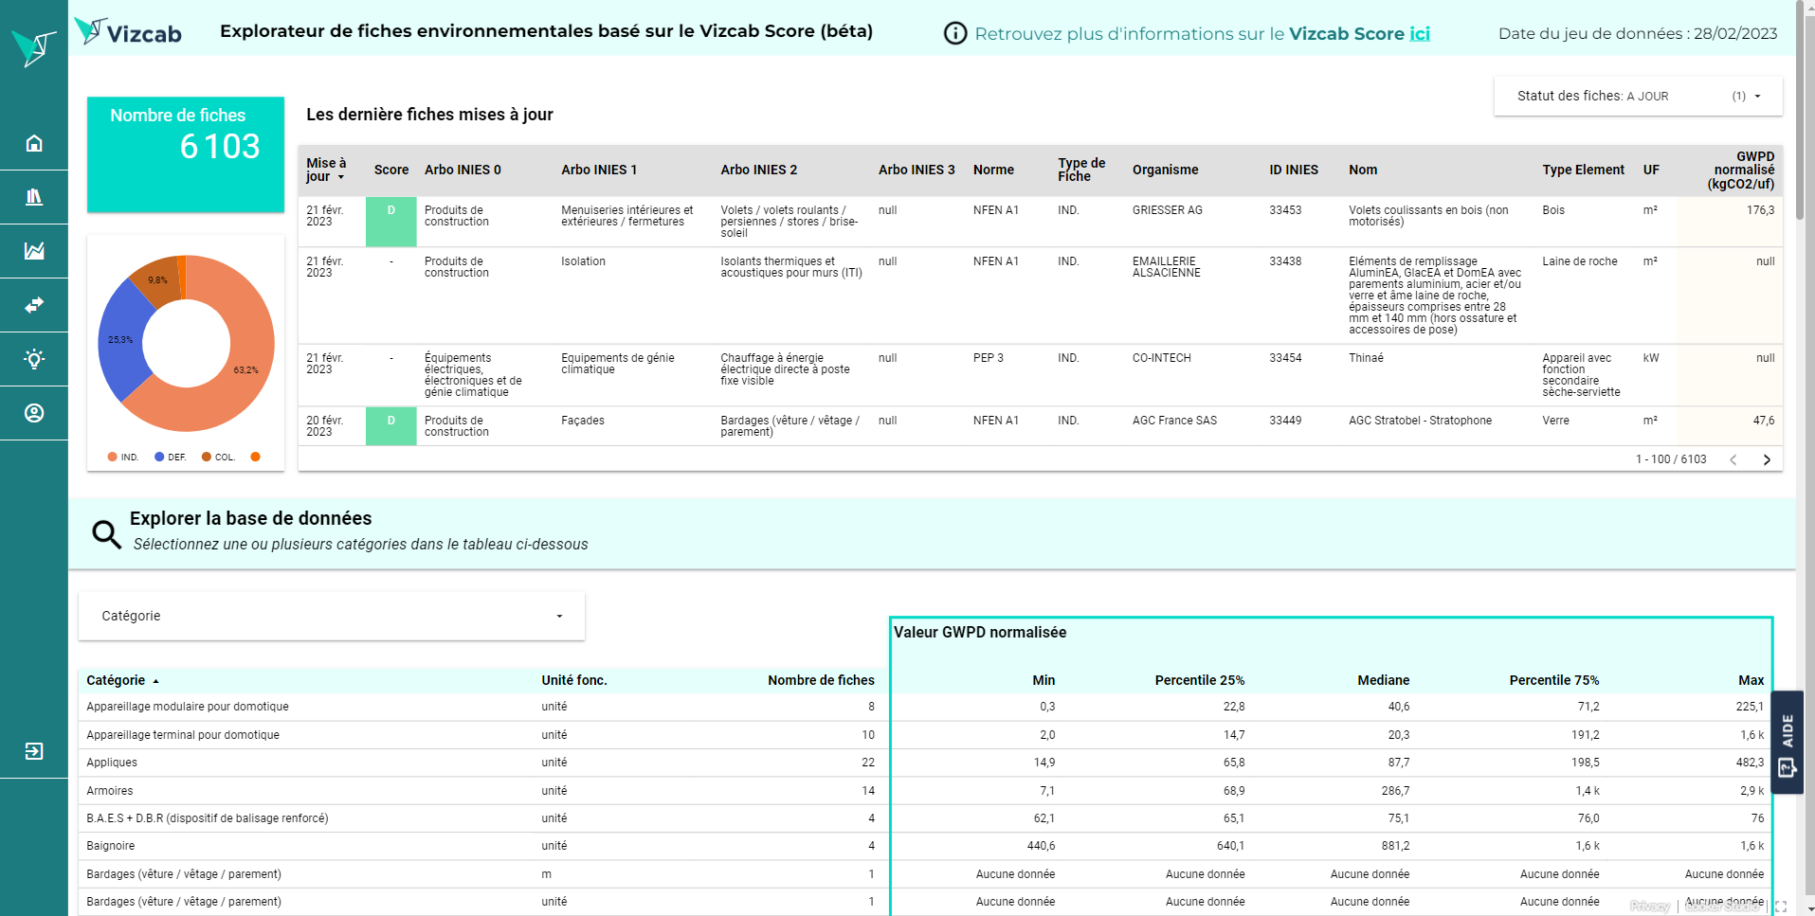This screenshot has height=916, width=1815.
Task: Click the logout icon in sidebar
Action: click(x=34, y=751)
